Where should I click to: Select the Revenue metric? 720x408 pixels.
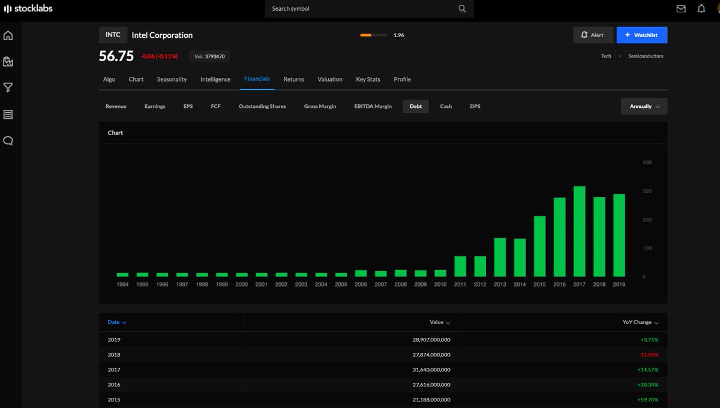(x=116, y=106)
